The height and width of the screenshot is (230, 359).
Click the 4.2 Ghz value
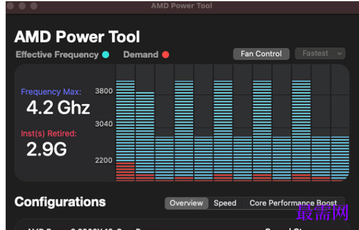click(x=58, y=108)
